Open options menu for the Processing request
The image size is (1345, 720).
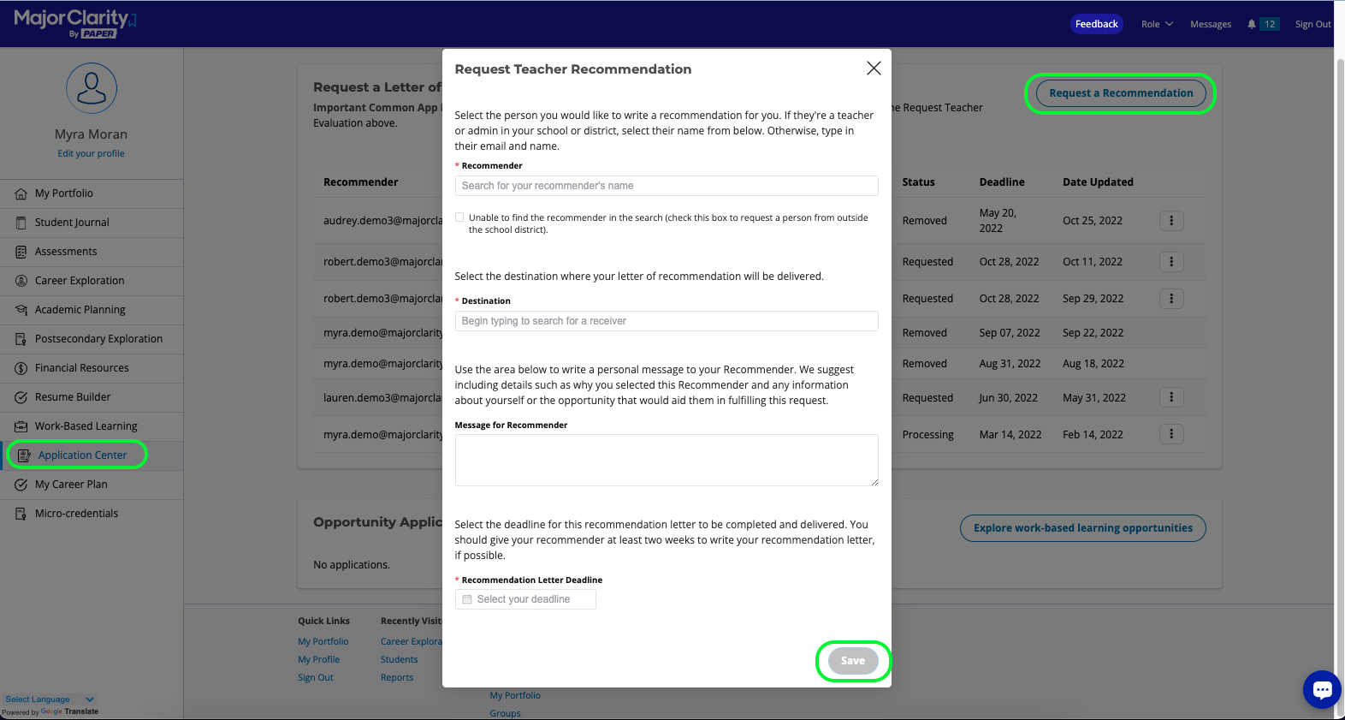pyautogui.click(x=1171, y=435)
